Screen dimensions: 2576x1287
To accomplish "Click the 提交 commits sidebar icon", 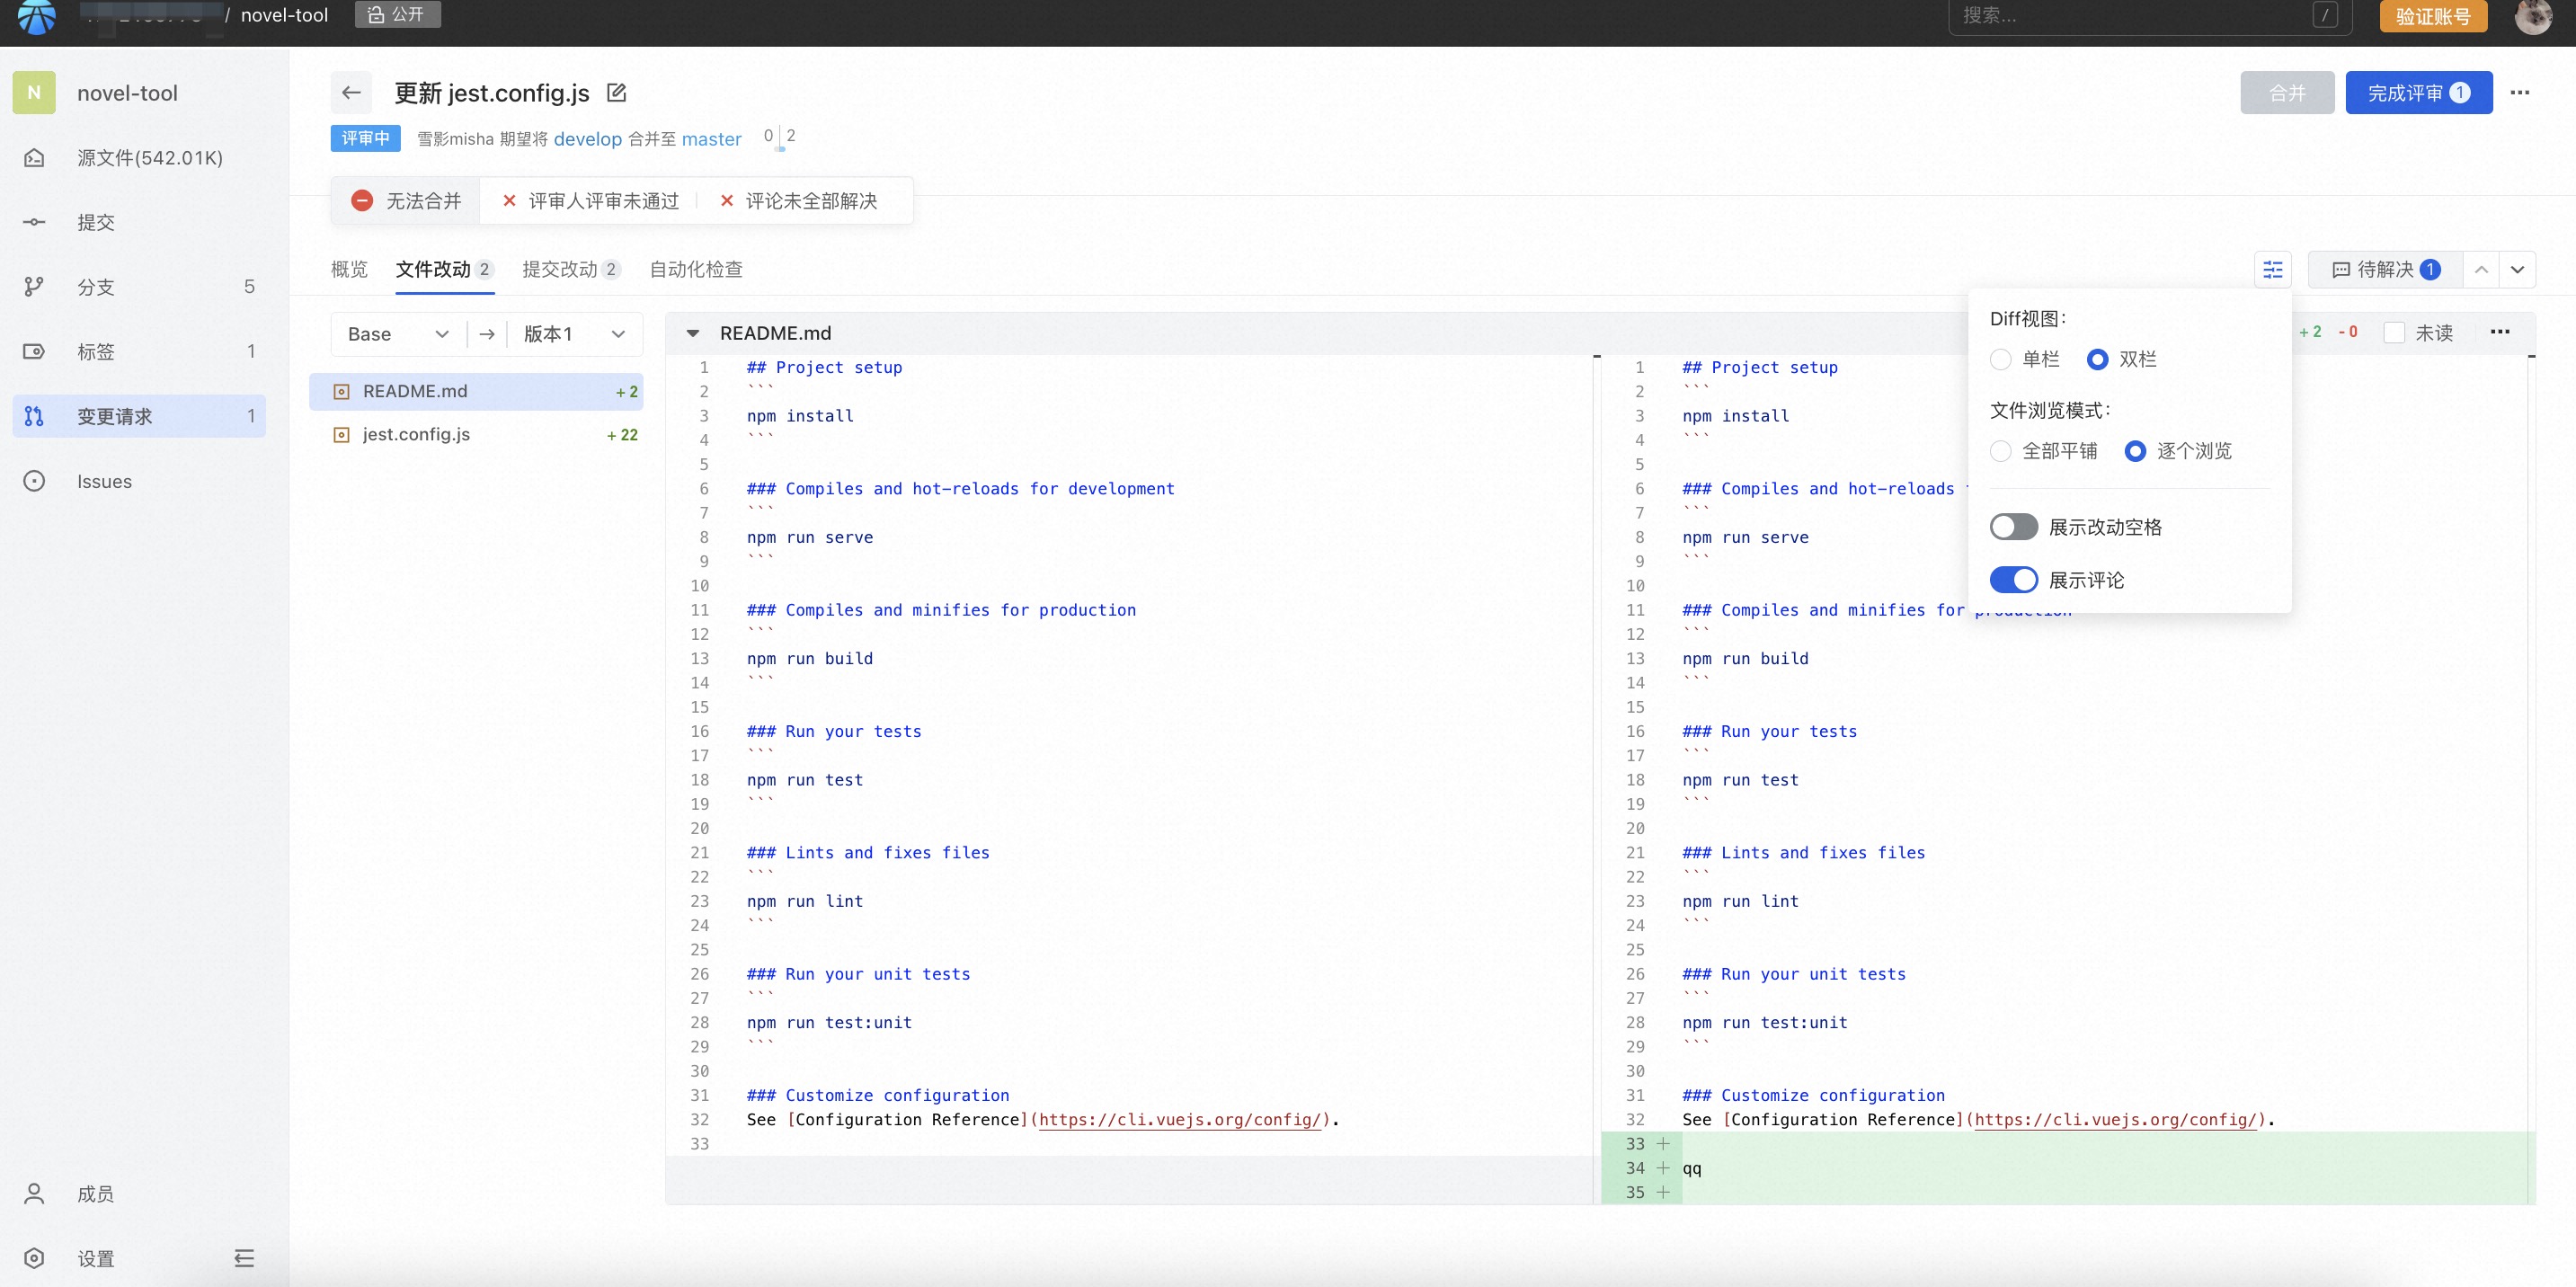I will [x=34, y=222].
